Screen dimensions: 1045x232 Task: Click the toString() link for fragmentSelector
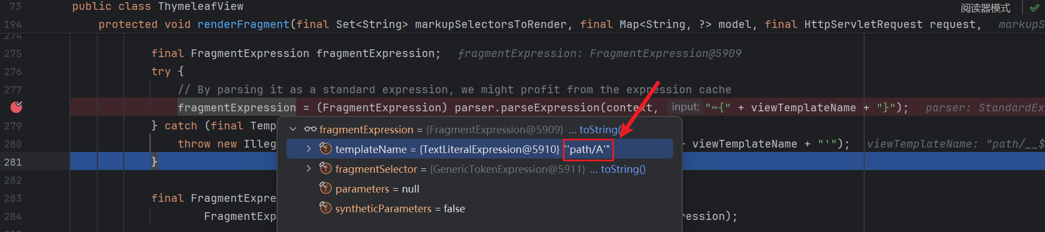tap(623, 169)
